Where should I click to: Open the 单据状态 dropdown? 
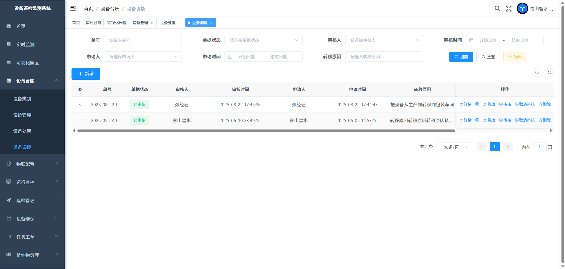tap(263, 40)
